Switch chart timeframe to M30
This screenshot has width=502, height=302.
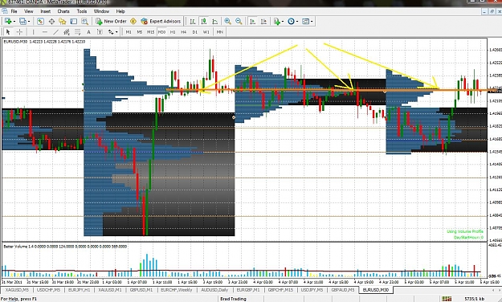(x=161, y=31)
